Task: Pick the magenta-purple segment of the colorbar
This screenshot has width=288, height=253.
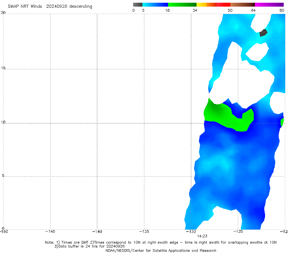Action: [269, 5]
